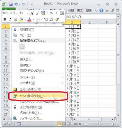This screenshot has width=122, height=128.
Task: Click the zoom slider handle
Action: tap(100, 124)
